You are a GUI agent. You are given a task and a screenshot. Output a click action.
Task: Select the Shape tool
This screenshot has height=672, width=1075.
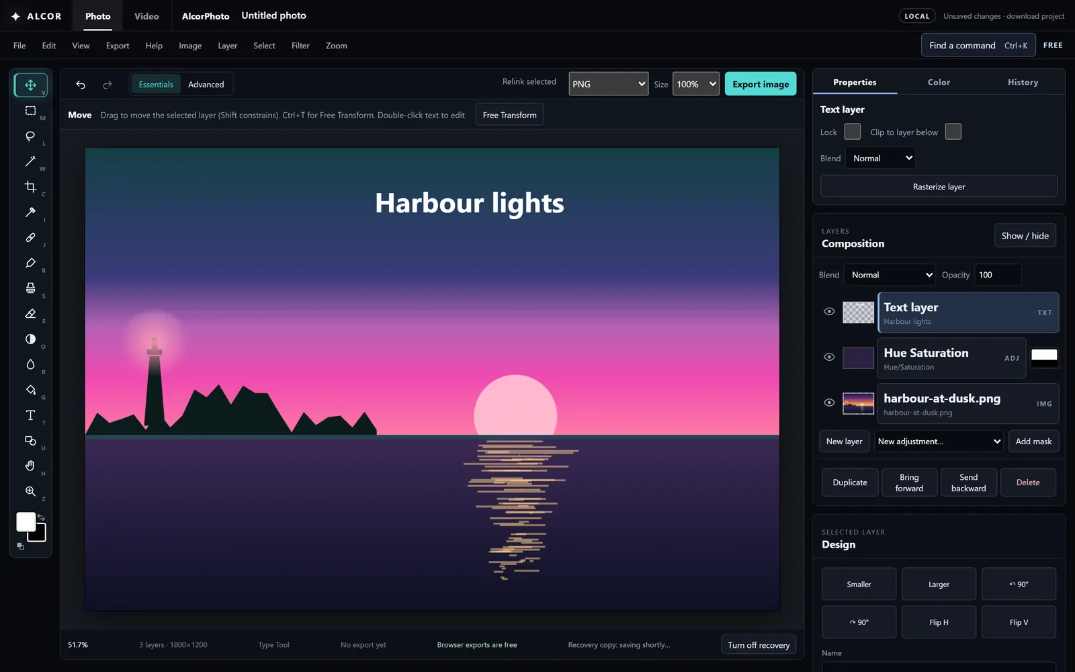coord(31,440)
